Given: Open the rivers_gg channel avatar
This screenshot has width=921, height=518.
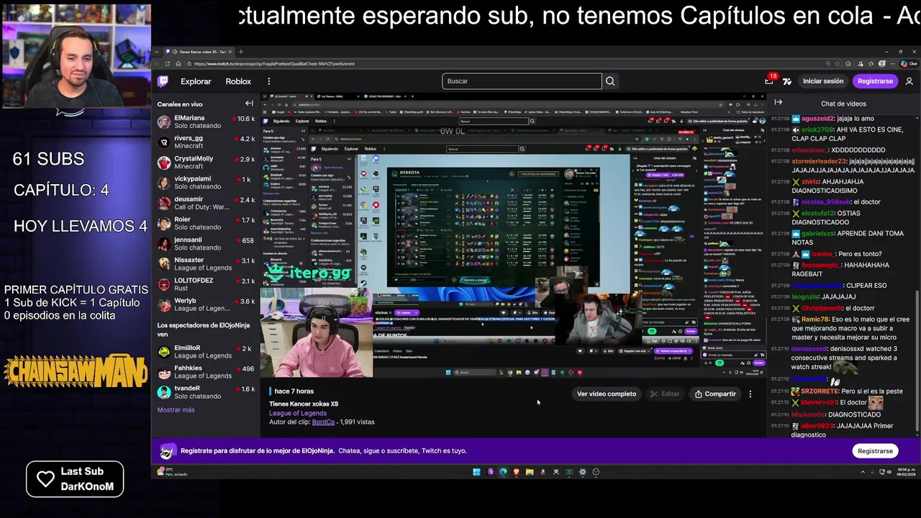Looking at the screenshot, I should tap(164, 142).
